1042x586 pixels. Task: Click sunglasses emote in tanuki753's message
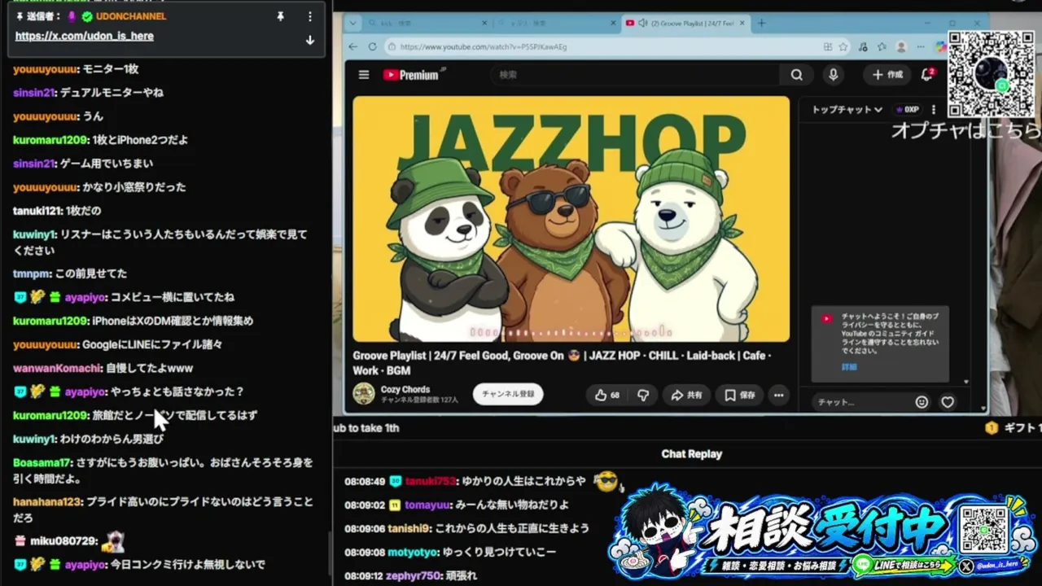[606, 481]
